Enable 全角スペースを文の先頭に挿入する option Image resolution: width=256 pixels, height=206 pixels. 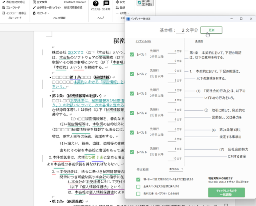coord(138,186)
